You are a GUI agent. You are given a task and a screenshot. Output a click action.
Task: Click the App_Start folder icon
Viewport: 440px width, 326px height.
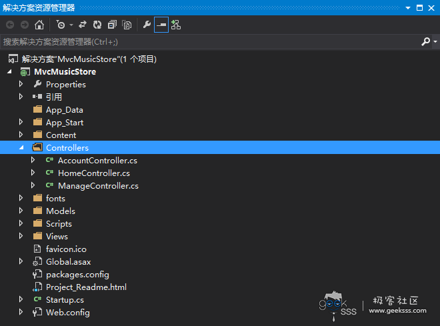(x=37, y=122)
